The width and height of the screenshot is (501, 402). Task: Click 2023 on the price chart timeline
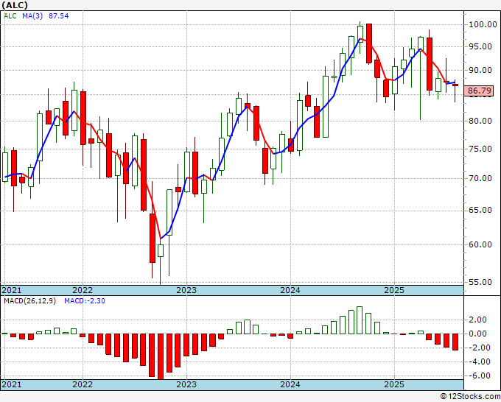(186, 291)
